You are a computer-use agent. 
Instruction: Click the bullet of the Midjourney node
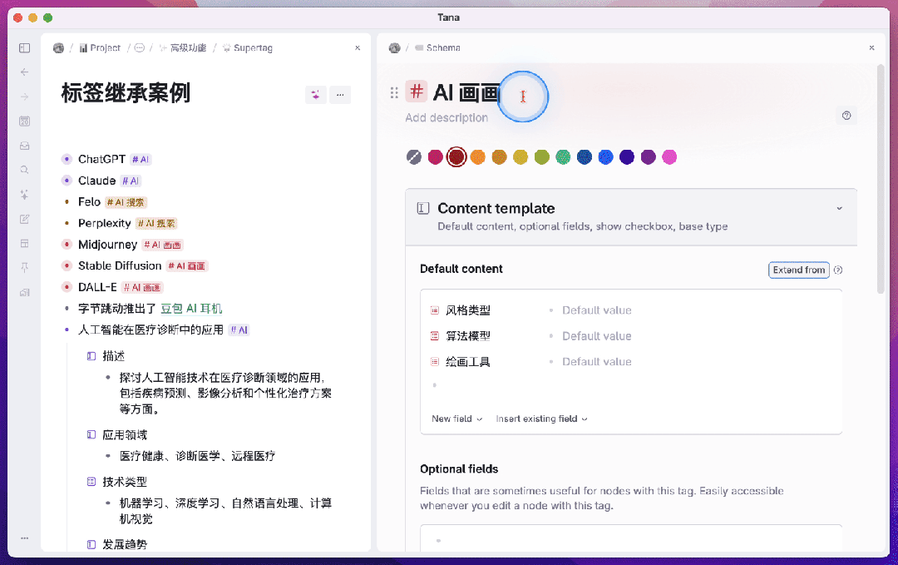click(x=67, y=245)
